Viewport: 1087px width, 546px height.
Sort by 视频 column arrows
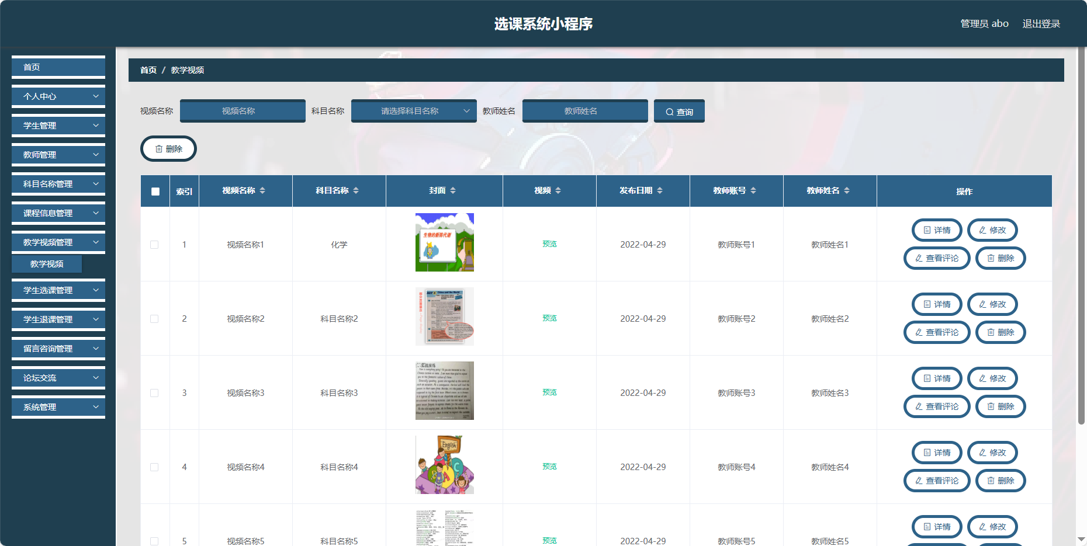pos(558,190)
